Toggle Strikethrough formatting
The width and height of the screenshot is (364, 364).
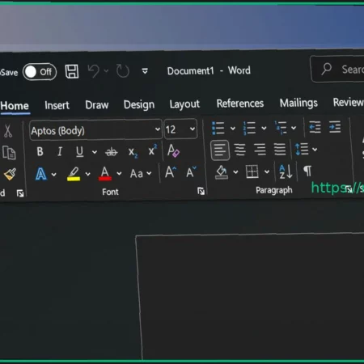[x=112, y=152]
